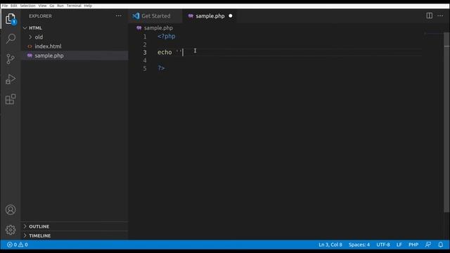This screenshot has width=450, height=253.
Task: Click LF end of line selector
Action: click(x=399, y=245)
